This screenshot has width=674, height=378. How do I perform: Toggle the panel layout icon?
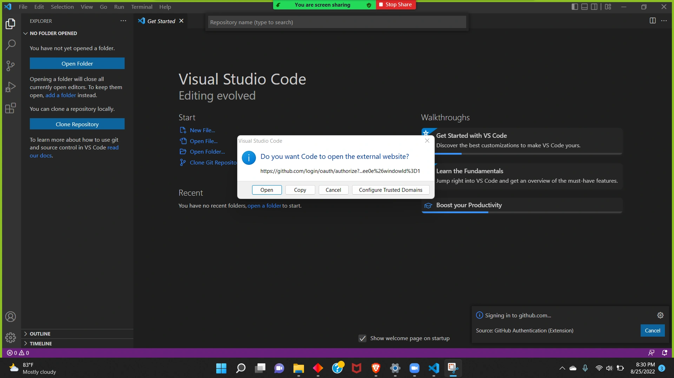[x=584, y=7]
